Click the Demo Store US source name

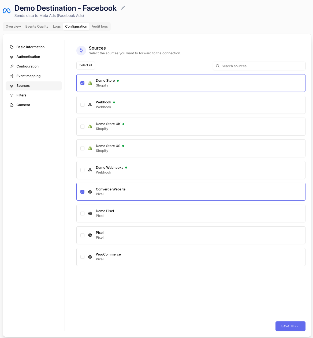point(108,146)
